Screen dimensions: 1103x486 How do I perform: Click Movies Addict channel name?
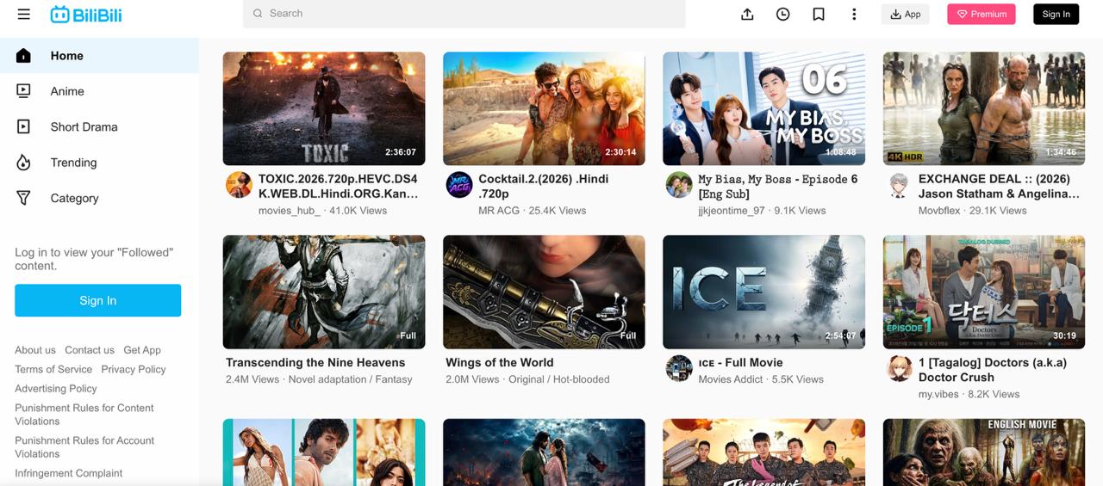coord(732,379)
